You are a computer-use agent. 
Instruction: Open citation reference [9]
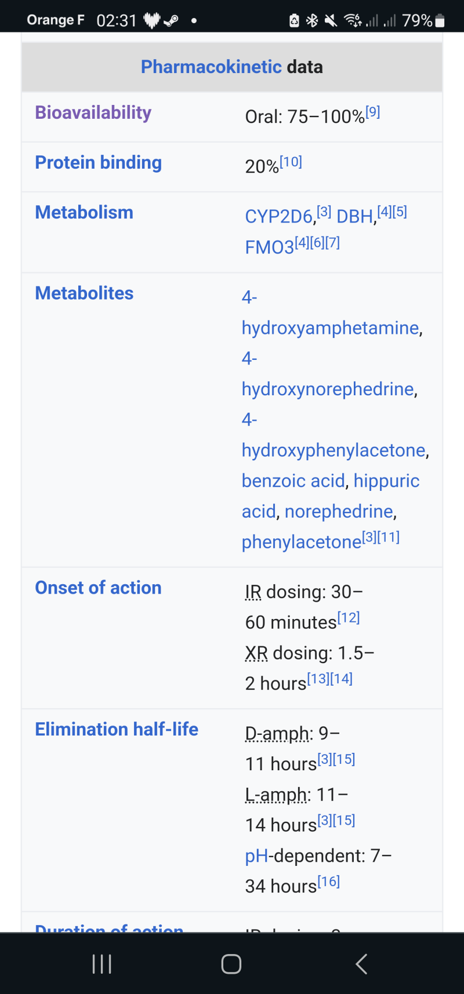(x=372, y=111)
